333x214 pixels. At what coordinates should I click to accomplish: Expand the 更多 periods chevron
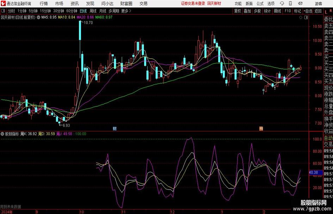[130, 11]
